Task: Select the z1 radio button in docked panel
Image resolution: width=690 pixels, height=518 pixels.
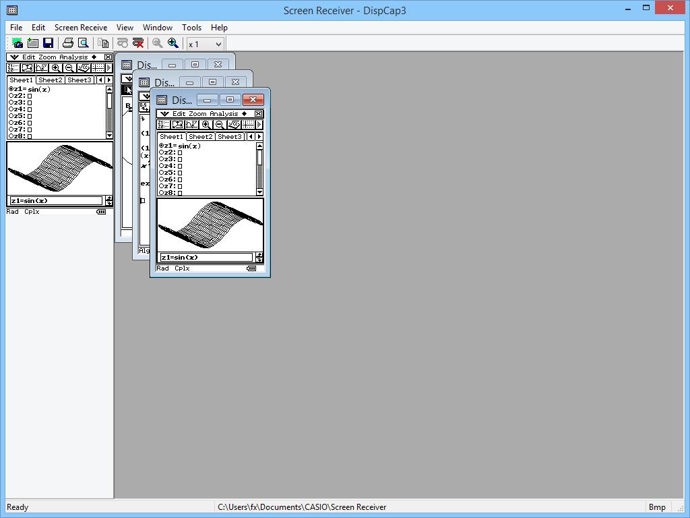Action: coord(11,89)
